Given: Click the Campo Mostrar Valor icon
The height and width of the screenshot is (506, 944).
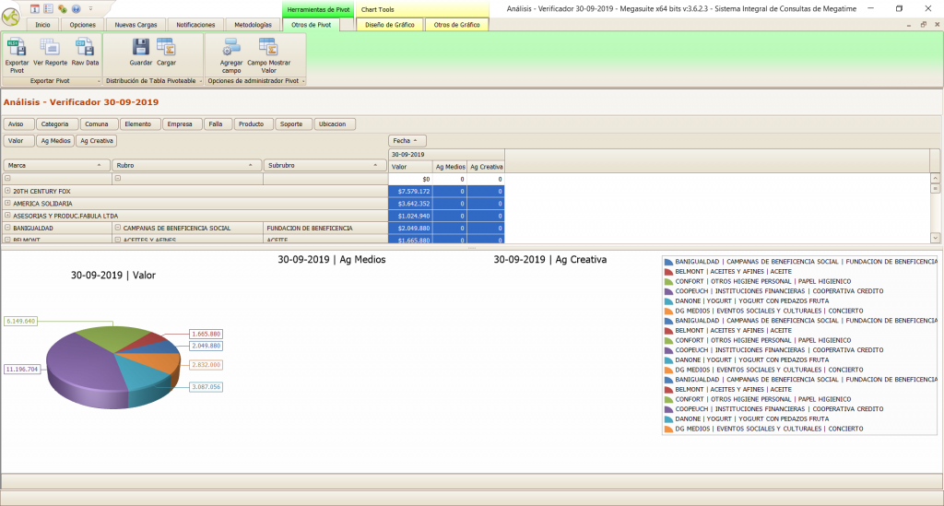Looking at the screenshot, I should (x=268, y=47).
